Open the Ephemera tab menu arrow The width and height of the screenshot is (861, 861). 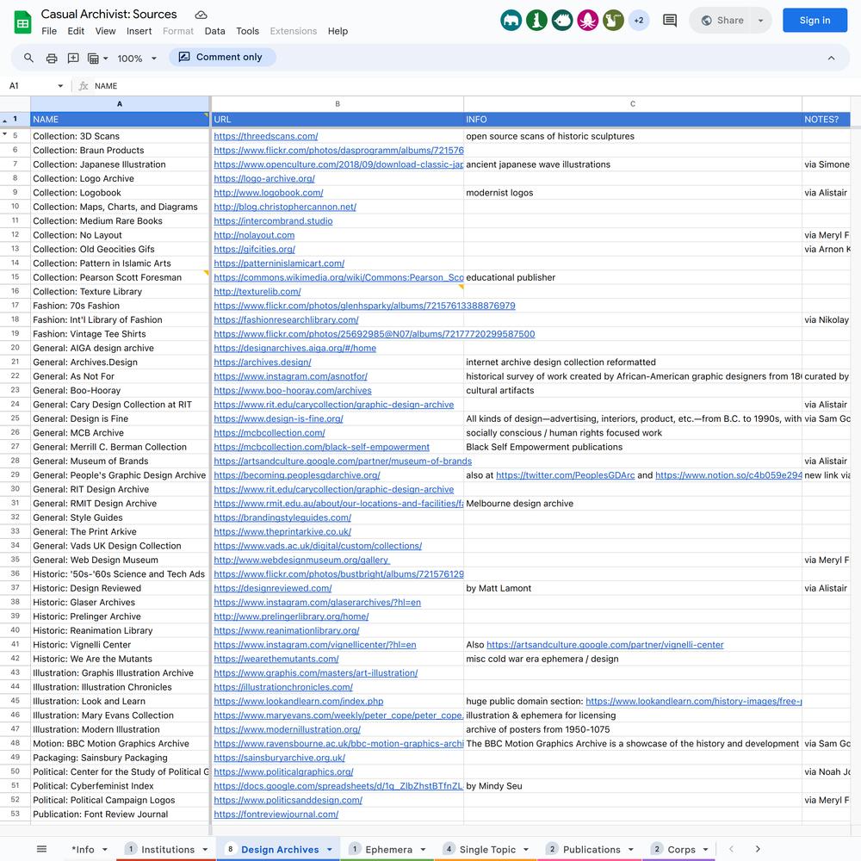pos(423,850)
